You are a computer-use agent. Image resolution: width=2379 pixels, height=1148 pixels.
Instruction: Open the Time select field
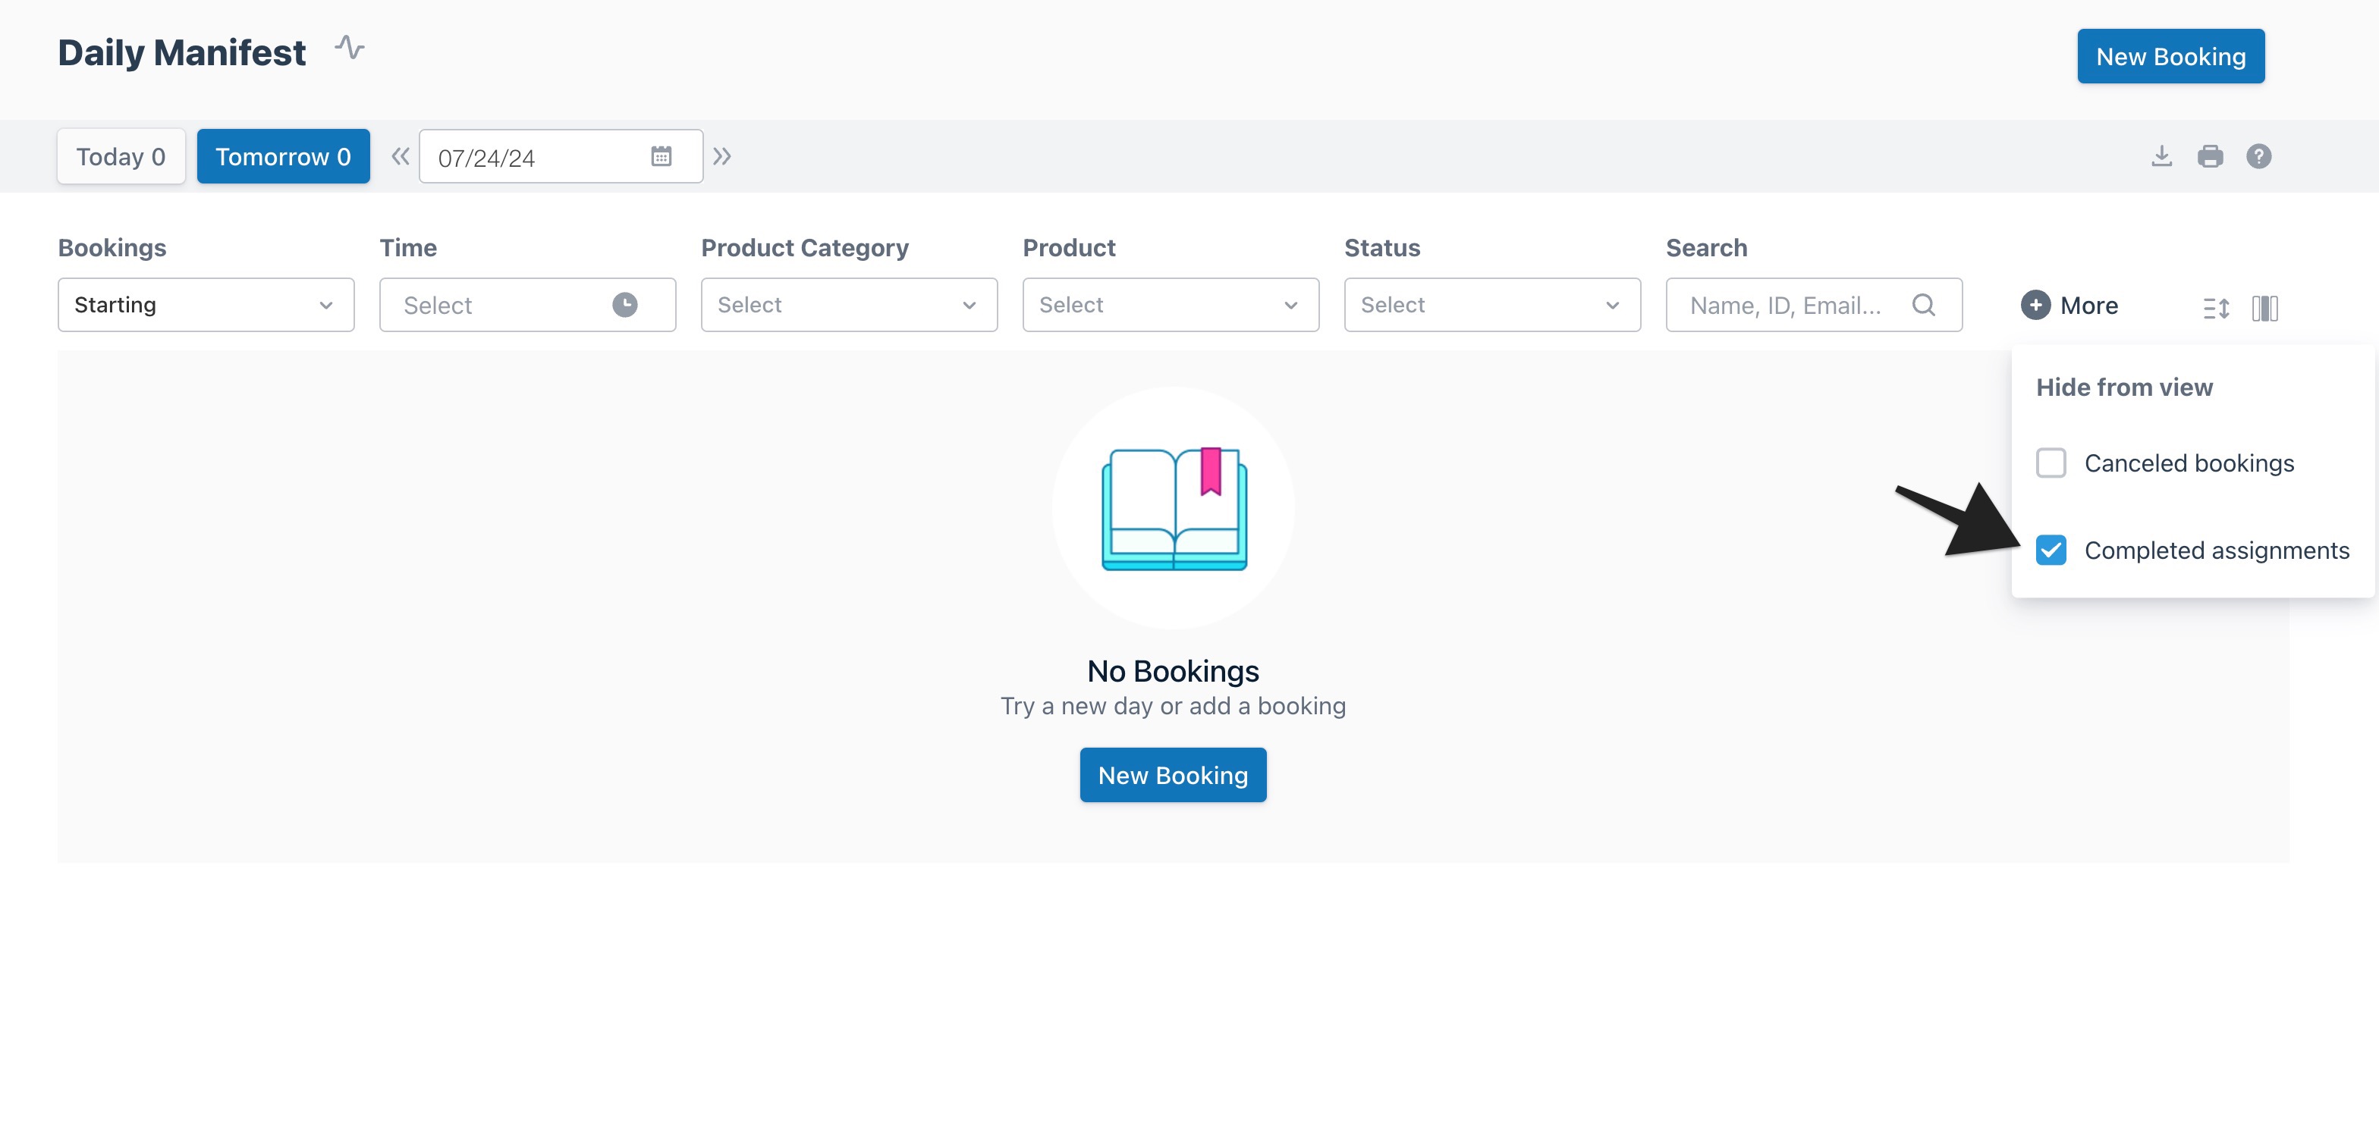(x=527, y=305)
